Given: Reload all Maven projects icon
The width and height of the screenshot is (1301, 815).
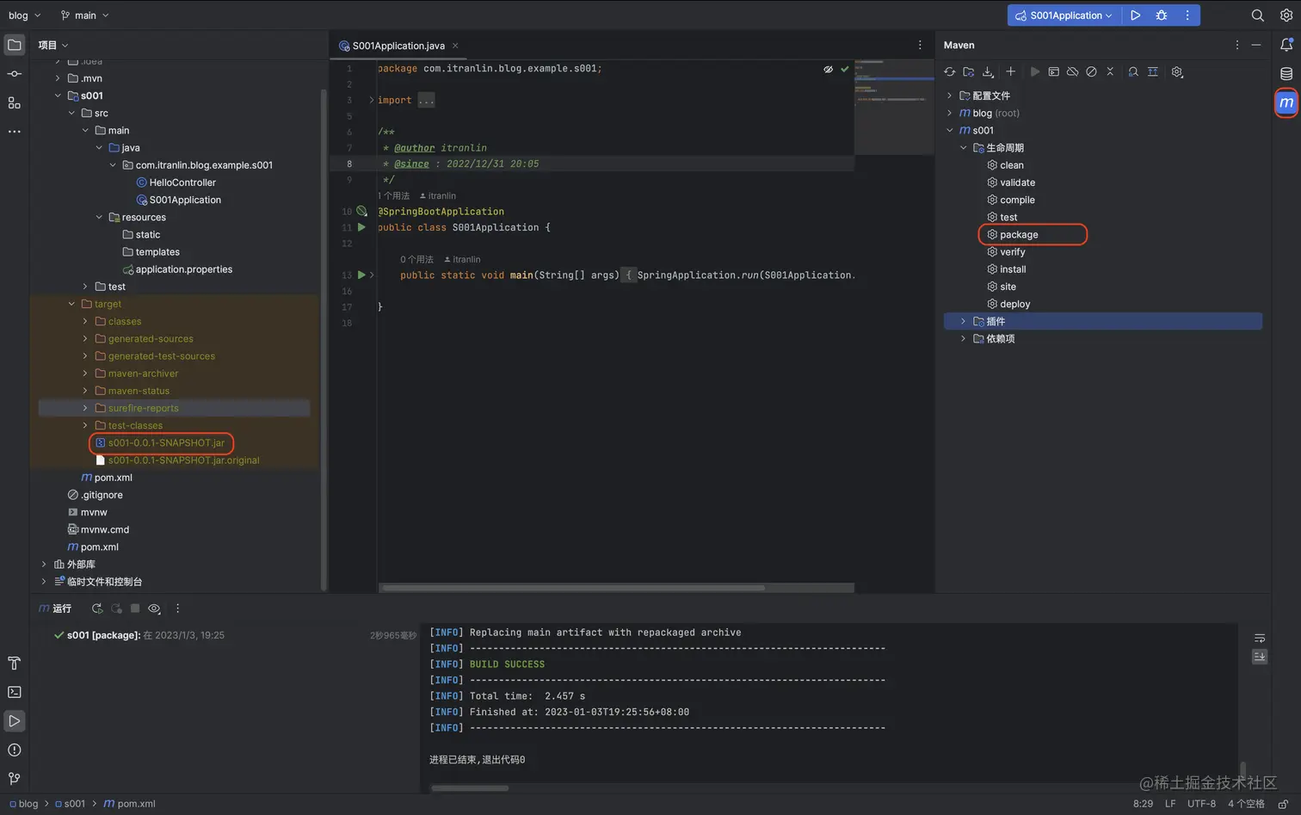Looking at the screenshot, I should [950, 72].
